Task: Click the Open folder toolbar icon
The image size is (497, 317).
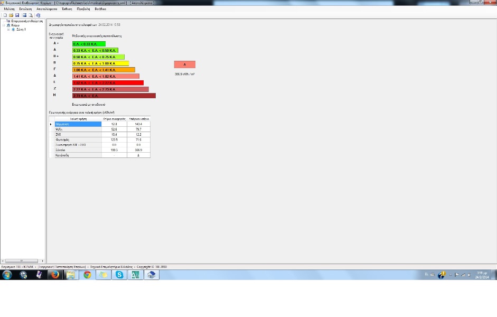Action: 11,15
